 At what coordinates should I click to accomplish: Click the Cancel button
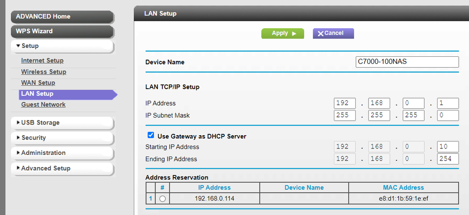pos(333,33)
